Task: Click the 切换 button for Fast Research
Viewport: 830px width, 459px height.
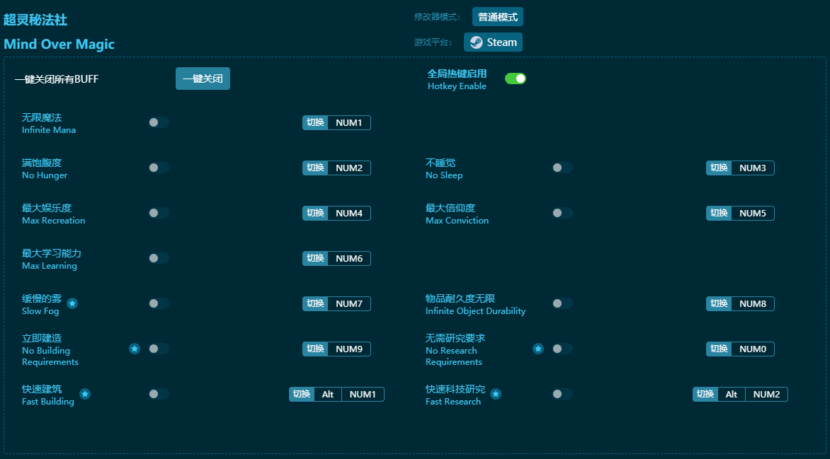Action: (705, 395)
